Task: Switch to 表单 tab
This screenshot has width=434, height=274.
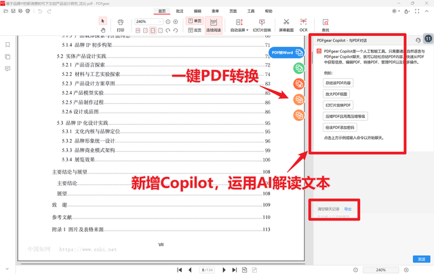Action: click(x=216, y=11)
